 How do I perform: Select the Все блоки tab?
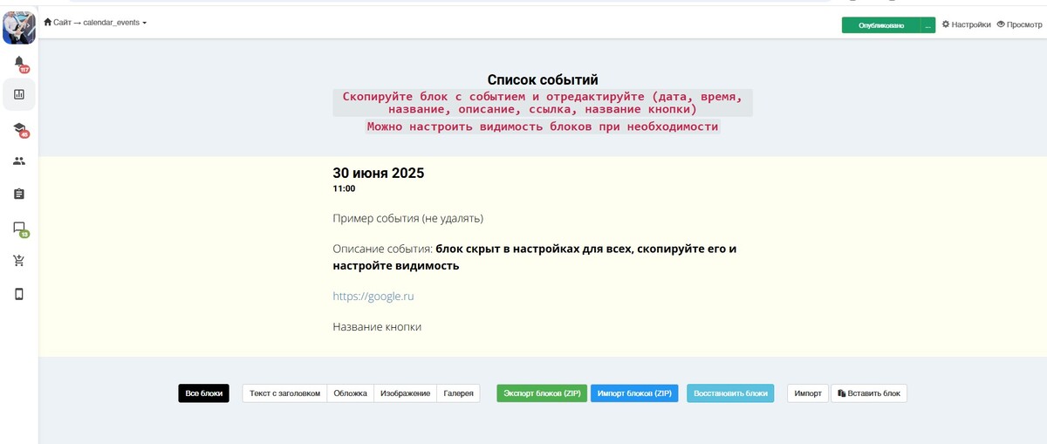(x=205, y=393)
